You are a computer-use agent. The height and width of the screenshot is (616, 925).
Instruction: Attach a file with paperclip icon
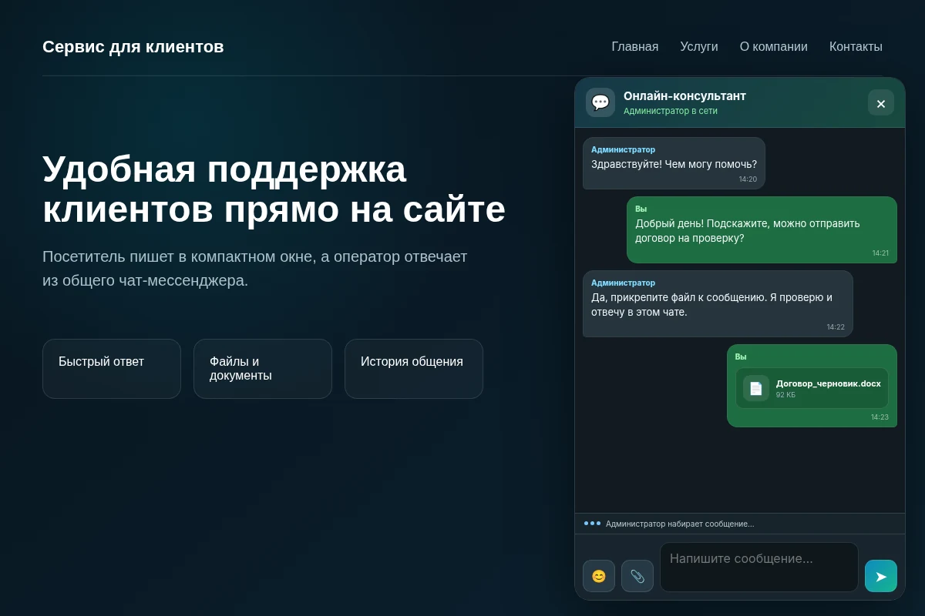pyautogui.click(x=637, y=576)
